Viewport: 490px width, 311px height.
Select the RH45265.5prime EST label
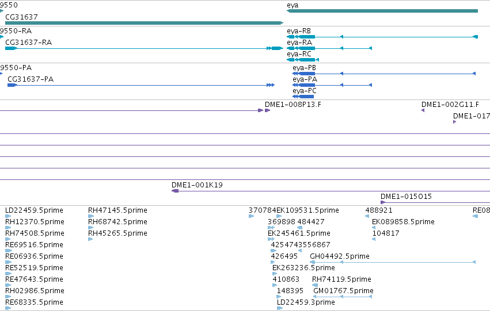click(117, 233)
